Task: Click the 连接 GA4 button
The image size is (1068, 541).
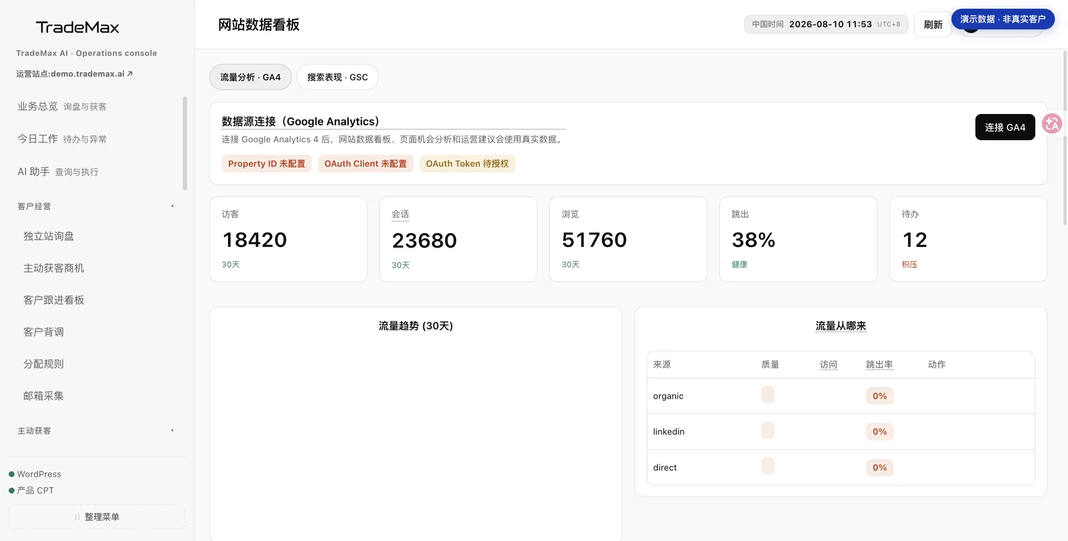Action: [1005, 127]
